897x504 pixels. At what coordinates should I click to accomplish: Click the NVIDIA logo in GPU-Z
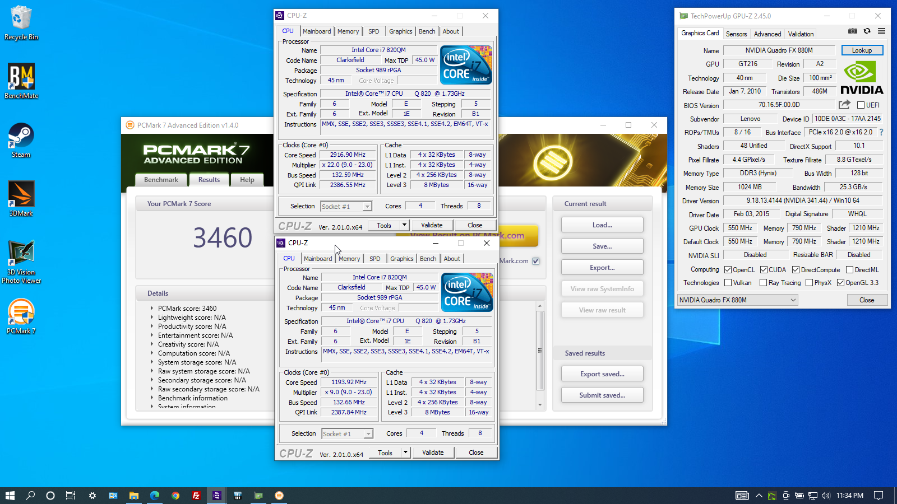coord(862,78)
